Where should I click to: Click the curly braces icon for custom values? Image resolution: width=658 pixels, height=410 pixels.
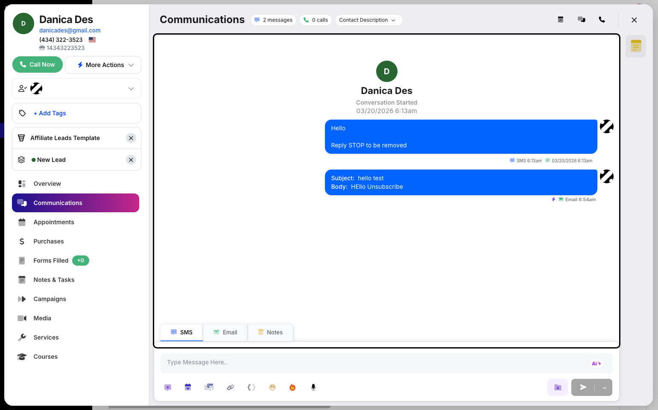click(x=252, y=387)
